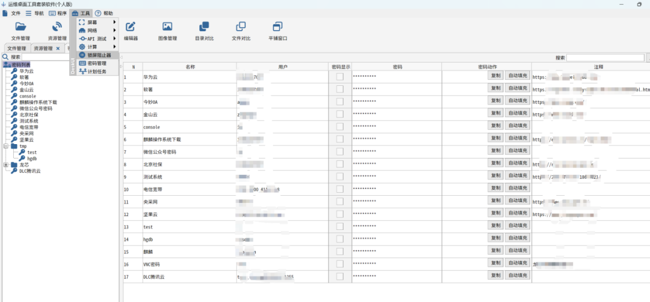Image resolution: width=650 pixels, height=302 pixels.
Task: Toggle password display checkbox for 软著 row
Action: [x=340, y=89]
